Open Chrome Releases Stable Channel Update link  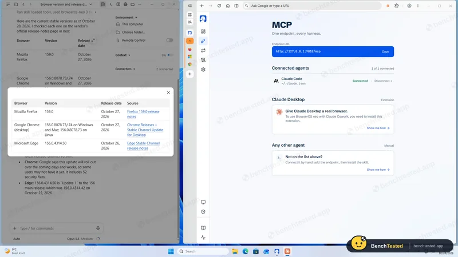(x=145, y=130)
